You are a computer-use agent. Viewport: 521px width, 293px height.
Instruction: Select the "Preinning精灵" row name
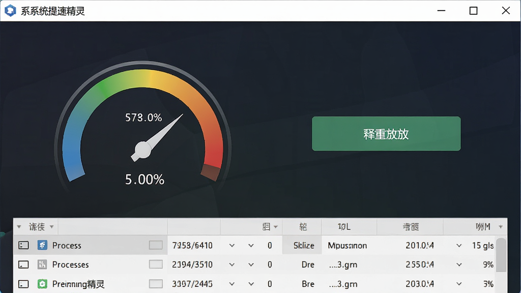pyautogui.click(x=78, y=284)
